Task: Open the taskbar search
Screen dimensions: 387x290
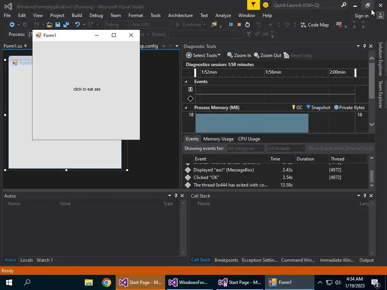Action: [27, 282]
